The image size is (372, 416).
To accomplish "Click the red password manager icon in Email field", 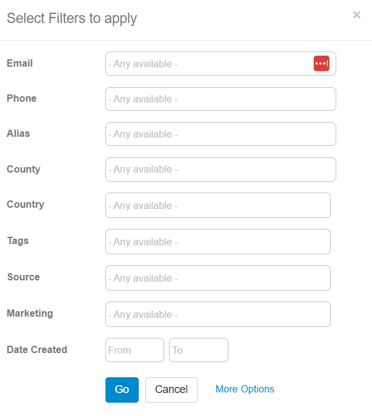I will (321, 64).
